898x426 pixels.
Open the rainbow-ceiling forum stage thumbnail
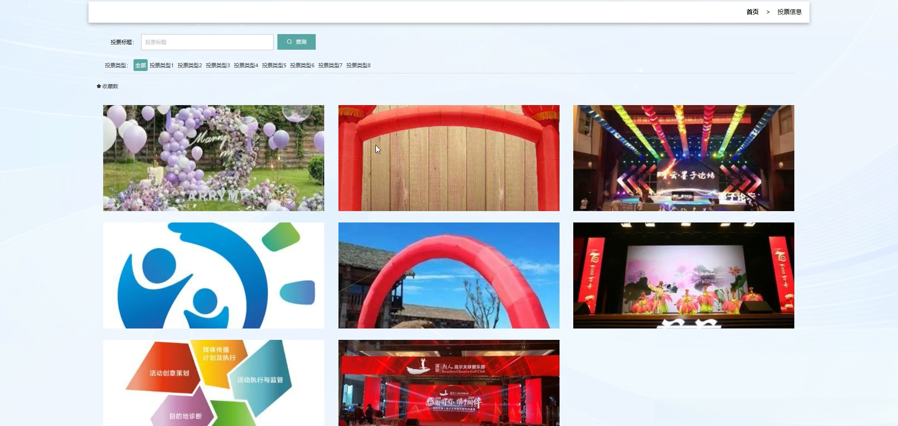(x=684, y=158)
